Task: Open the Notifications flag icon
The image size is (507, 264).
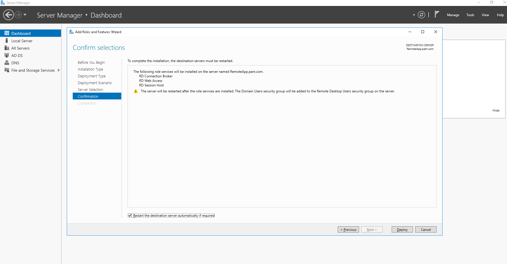Action: pyautogui.click(x=437, y=14)
